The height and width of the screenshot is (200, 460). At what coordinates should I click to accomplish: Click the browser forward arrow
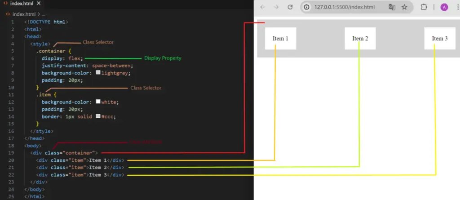click(276, 7)
